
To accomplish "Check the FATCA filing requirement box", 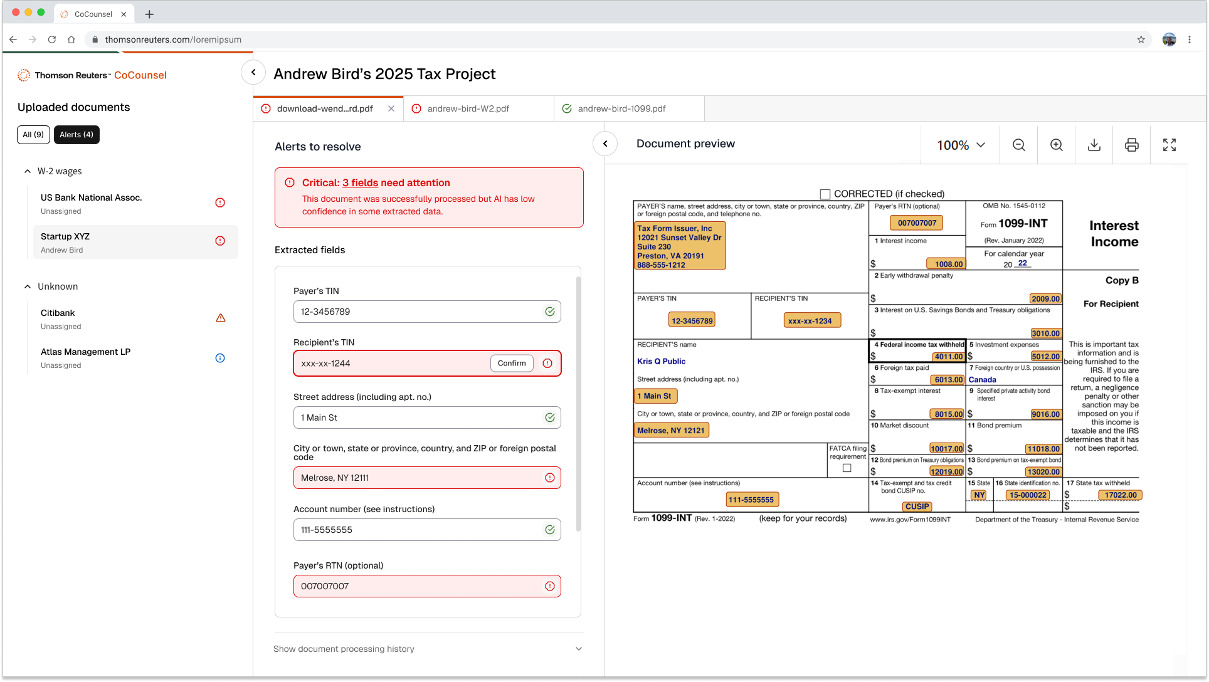I will [847, 468].
